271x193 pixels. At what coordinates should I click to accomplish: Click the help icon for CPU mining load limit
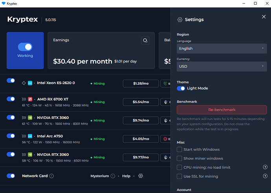(265, 167)
